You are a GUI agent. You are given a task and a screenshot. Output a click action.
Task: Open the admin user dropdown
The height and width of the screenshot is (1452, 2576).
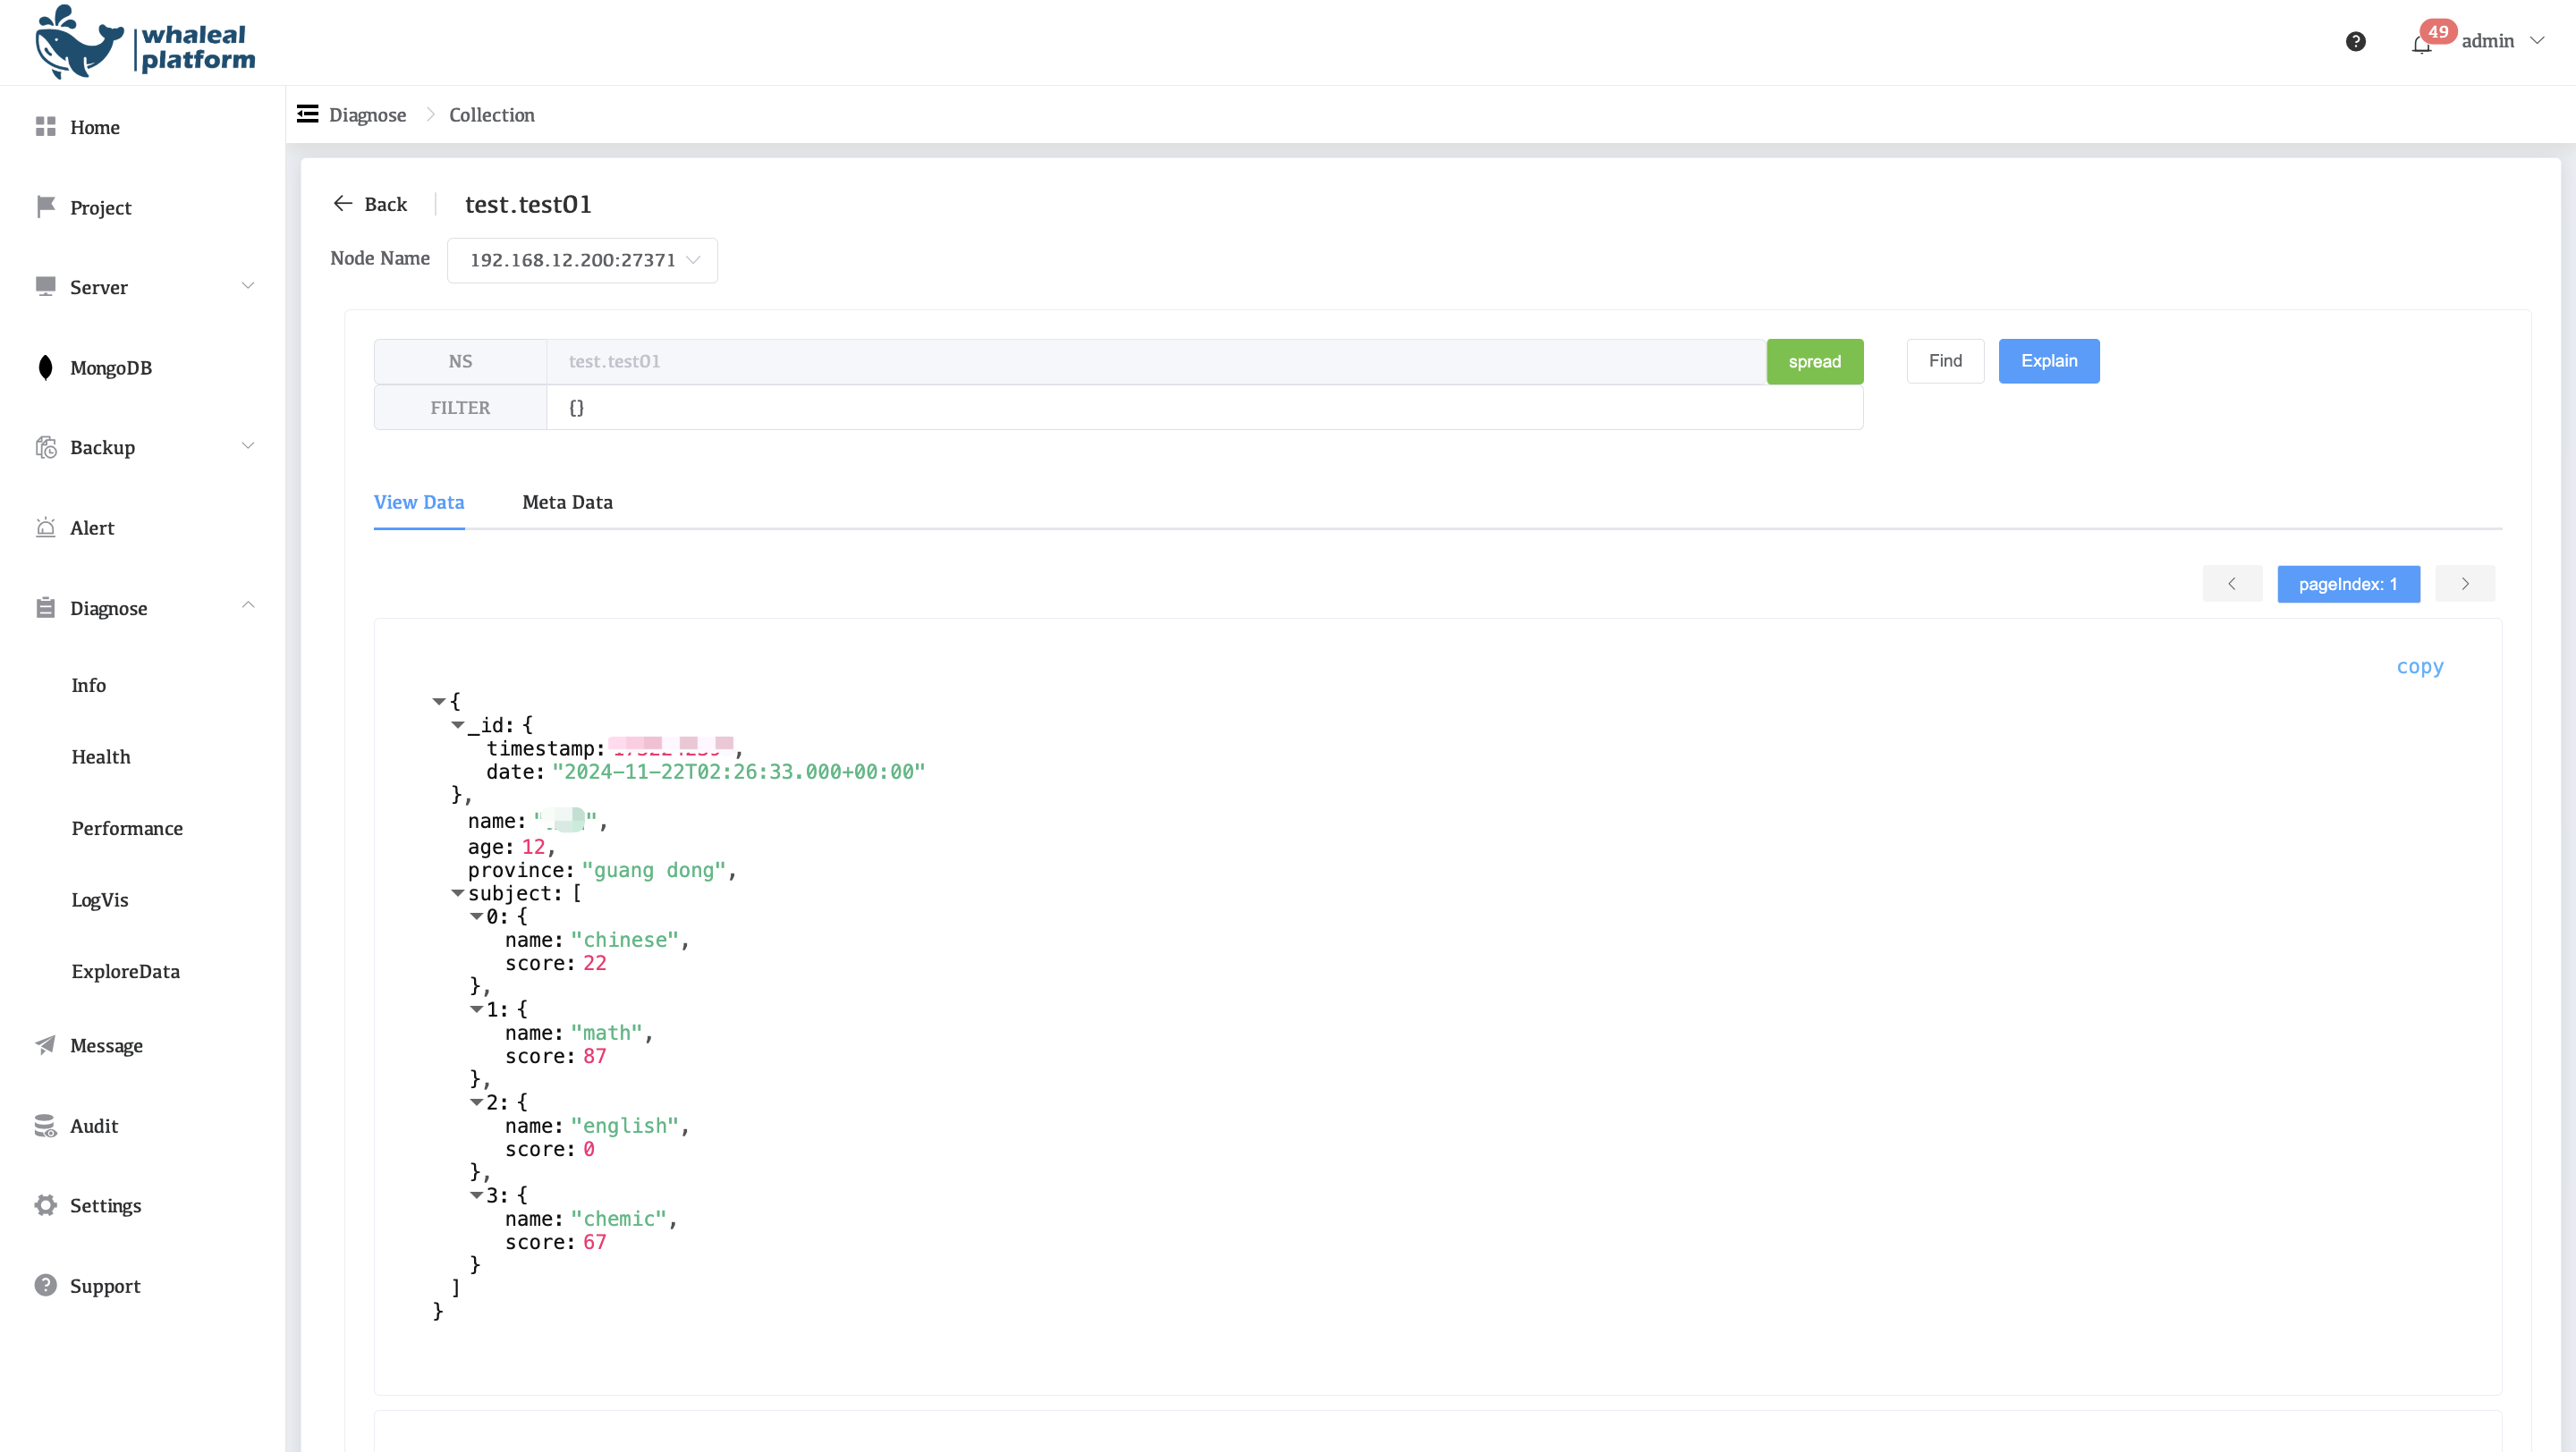point(2501,41)
